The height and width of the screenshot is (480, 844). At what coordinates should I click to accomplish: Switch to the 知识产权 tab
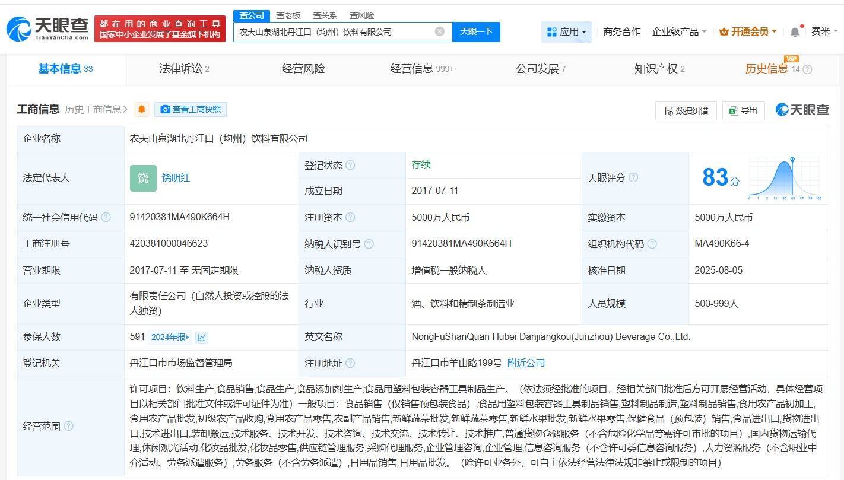(x=659, y=69)
